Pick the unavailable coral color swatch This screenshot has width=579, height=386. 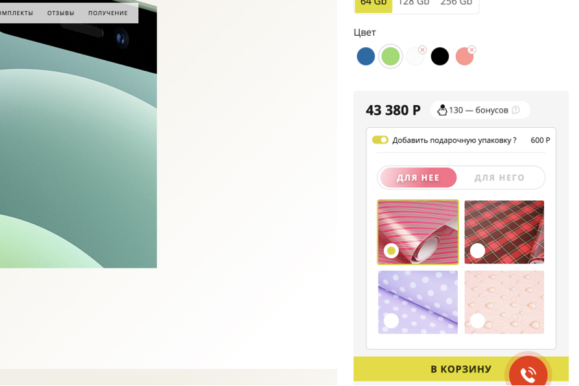pos(464,56)
